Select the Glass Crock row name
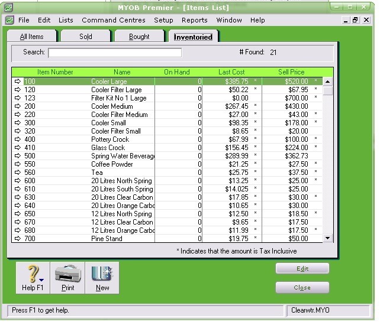Viewport: 380px width, 325px height. click(x=108, y=148)
